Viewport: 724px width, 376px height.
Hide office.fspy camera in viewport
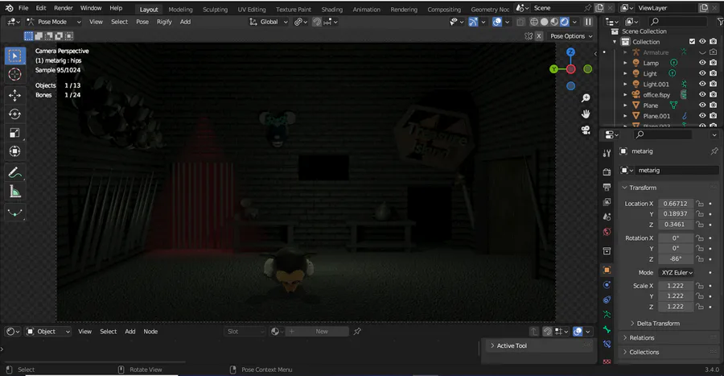pos(702,95)
